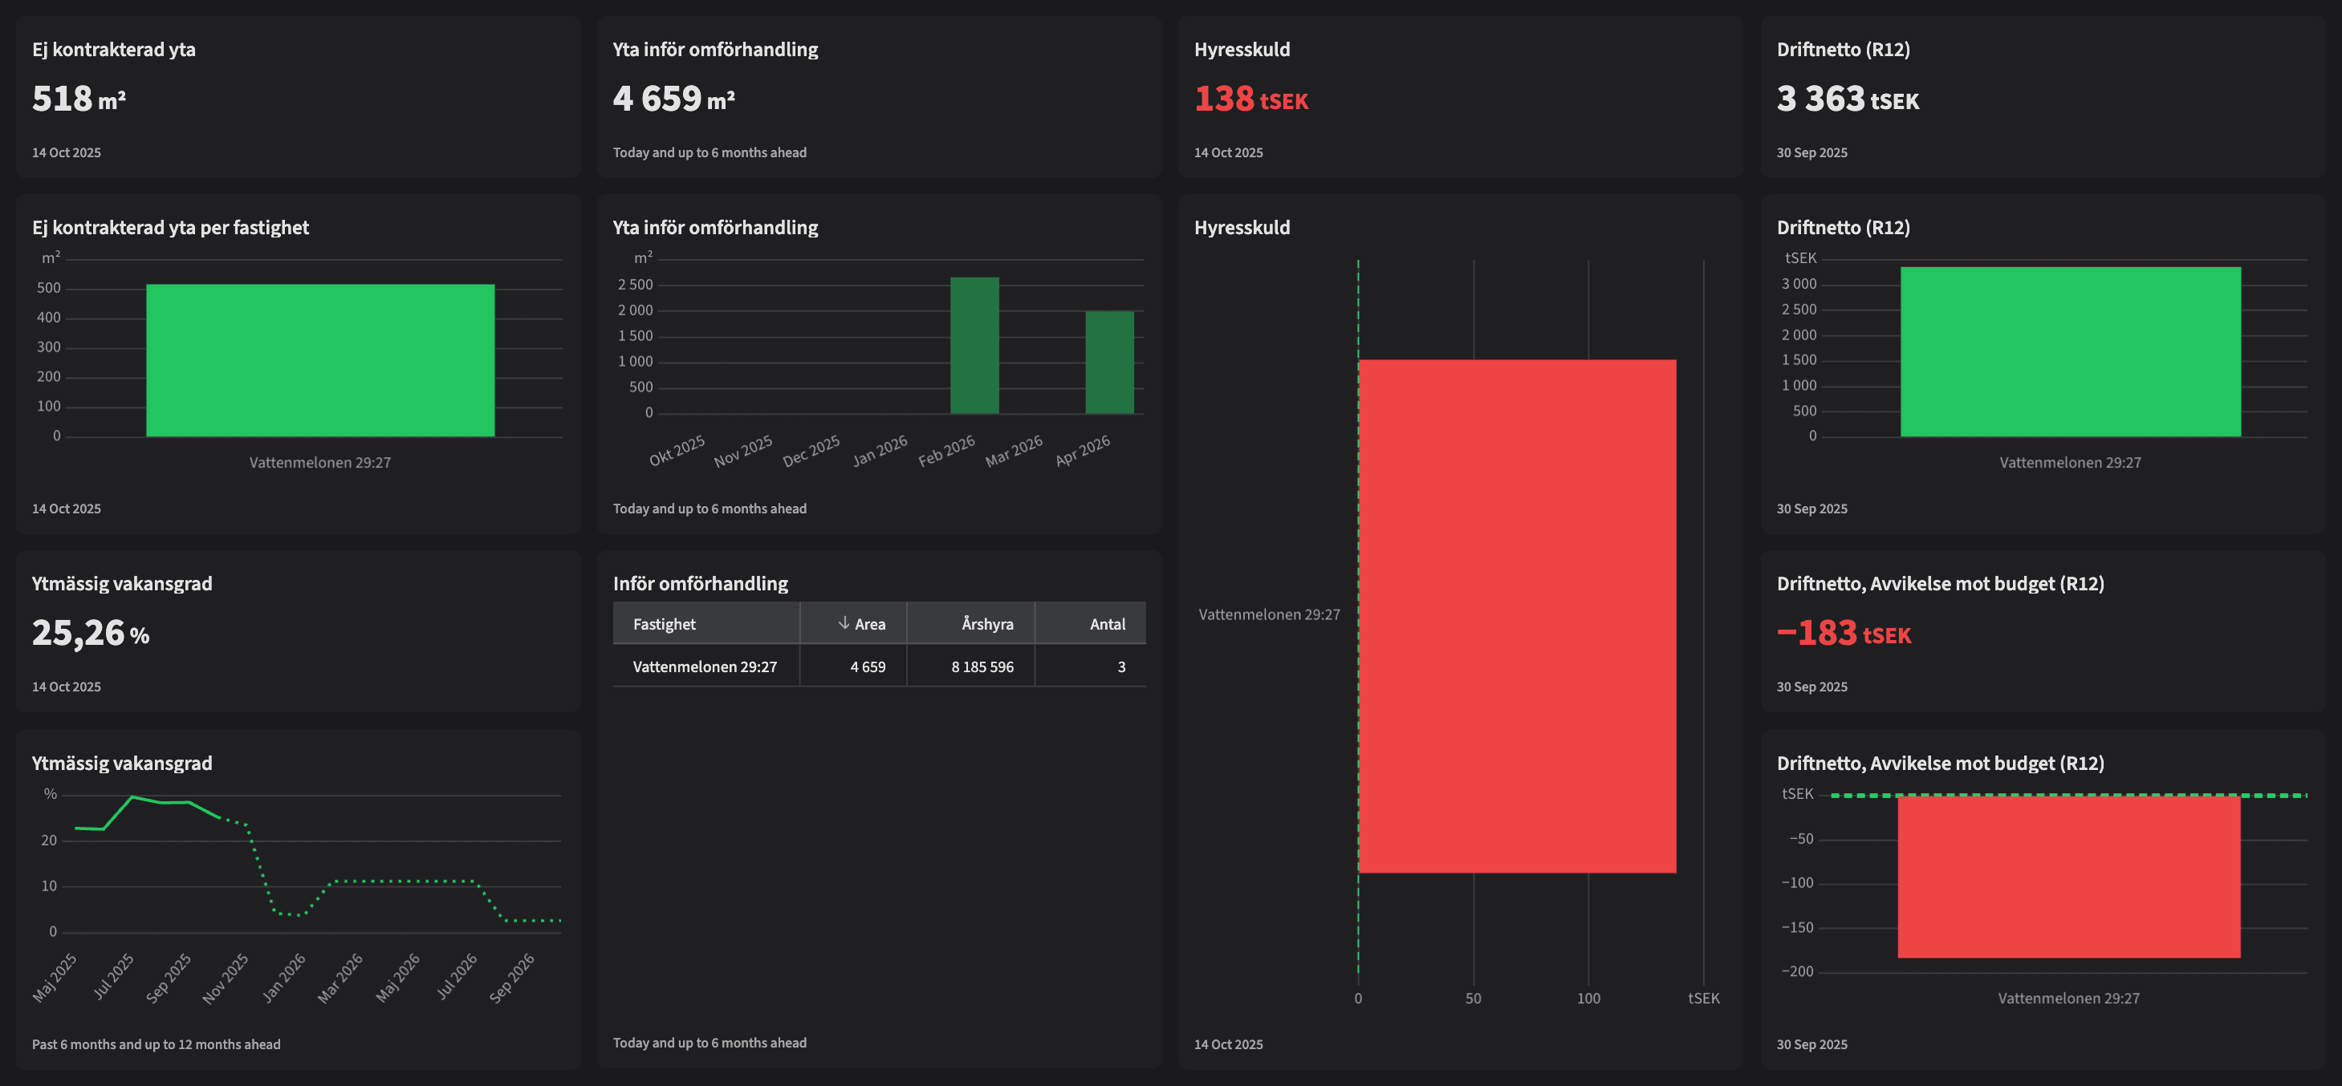Click the Antal column header
Image resolution: width=2342 pixels, height=1086 pixels.
pos(1107,623)
